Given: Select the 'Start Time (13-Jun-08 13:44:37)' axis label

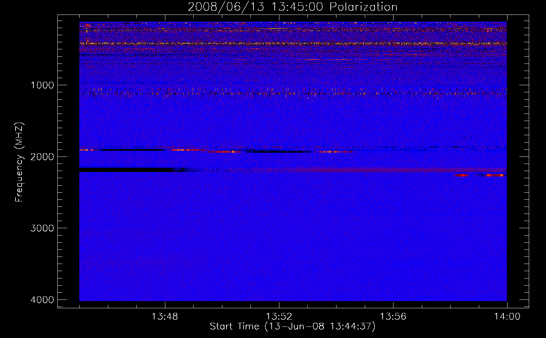Looking at the screenshot, I should (293, 327).
